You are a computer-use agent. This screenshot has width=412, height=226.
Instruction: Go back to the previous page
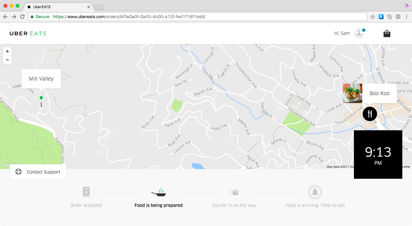click(5, 17)
